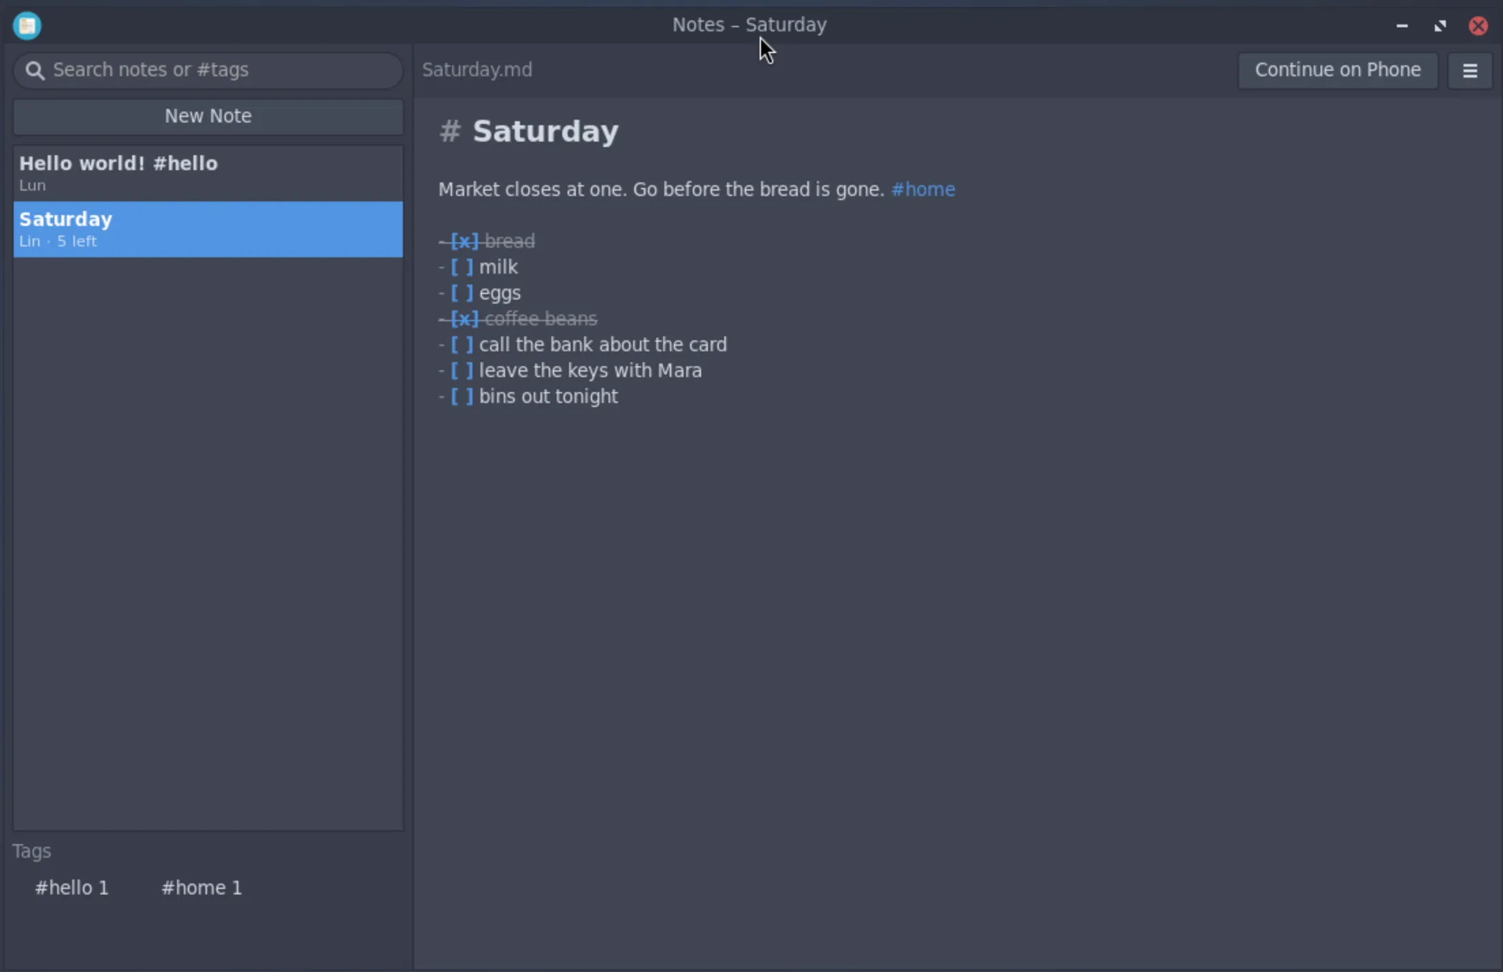
Task: Click the 'Notes – Saturday' window title
Action: 749,25
